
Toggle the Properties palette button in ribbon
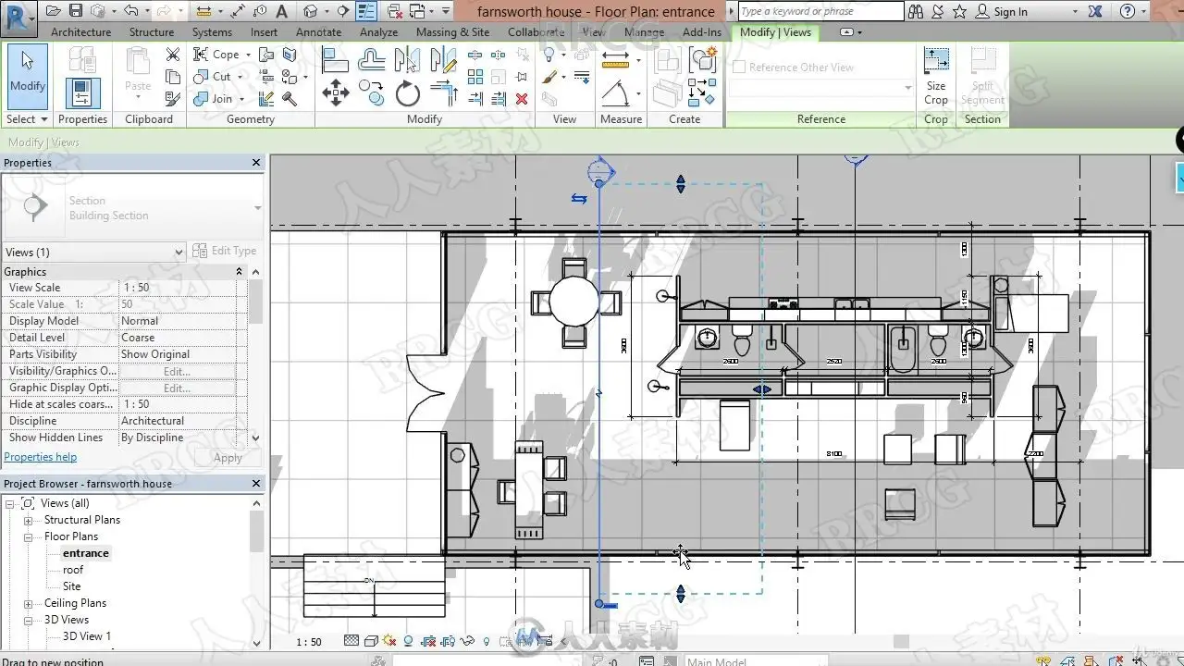coord(82,93)
